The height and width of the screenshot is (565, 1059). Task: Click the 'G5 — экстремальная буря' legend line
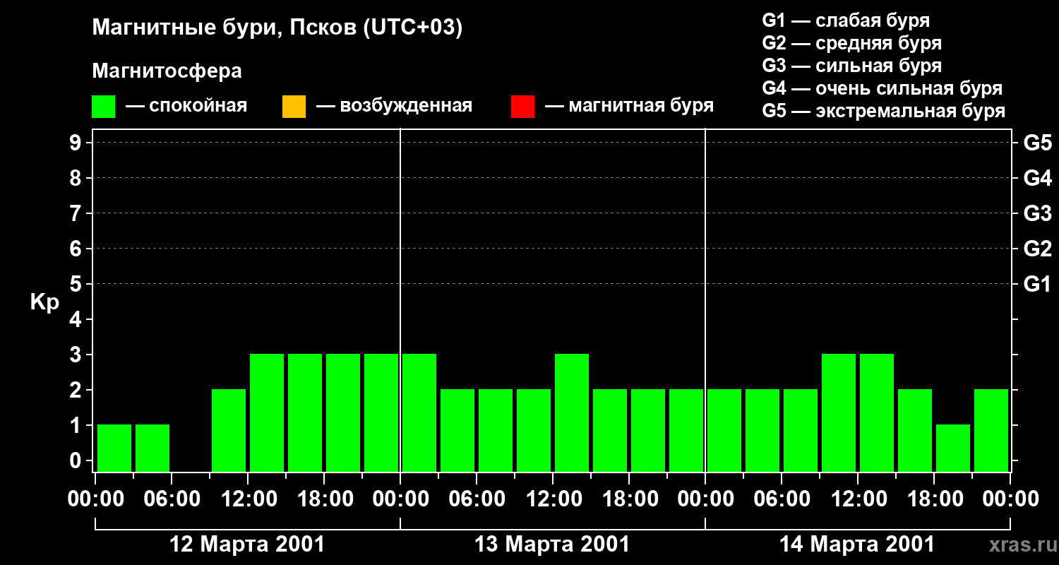883,111
